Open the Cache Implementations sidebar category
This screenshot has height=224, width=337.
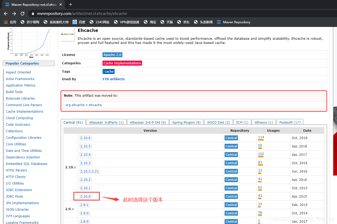25,111
